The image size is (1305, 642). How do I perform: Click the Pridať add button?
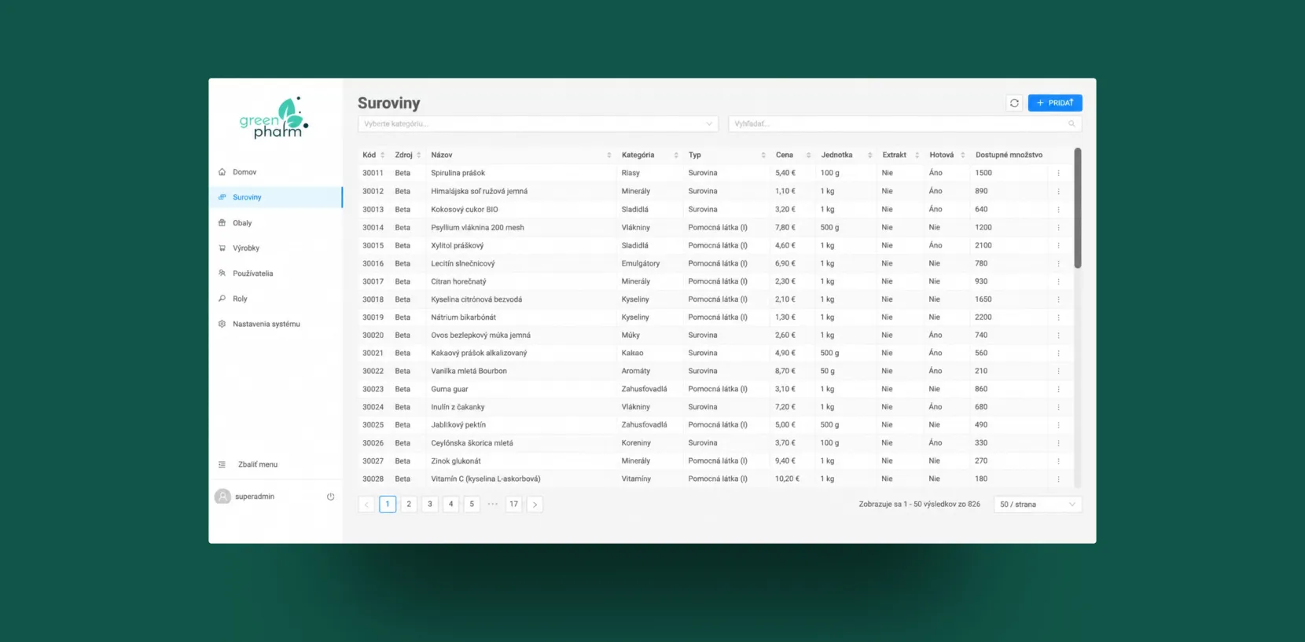pos(1055,103)
